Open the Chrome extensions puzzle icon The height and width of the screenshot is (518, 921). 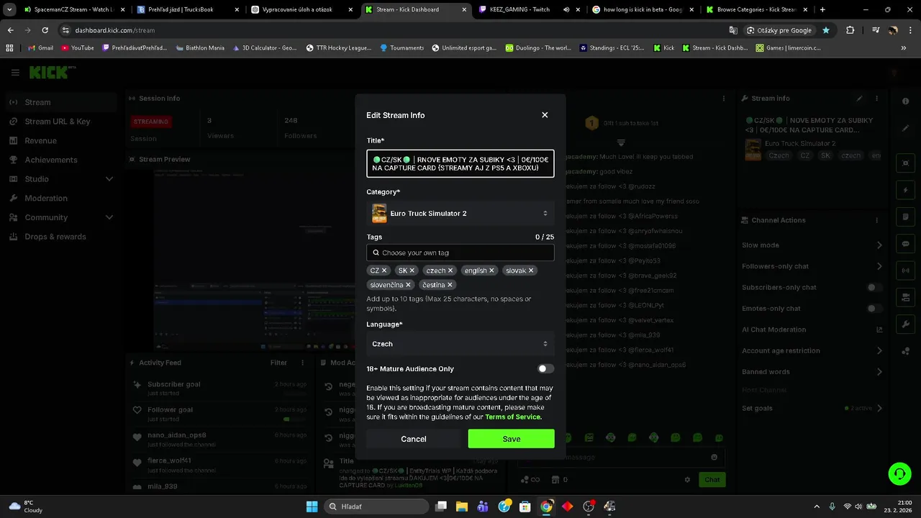(x=850, y=30)
